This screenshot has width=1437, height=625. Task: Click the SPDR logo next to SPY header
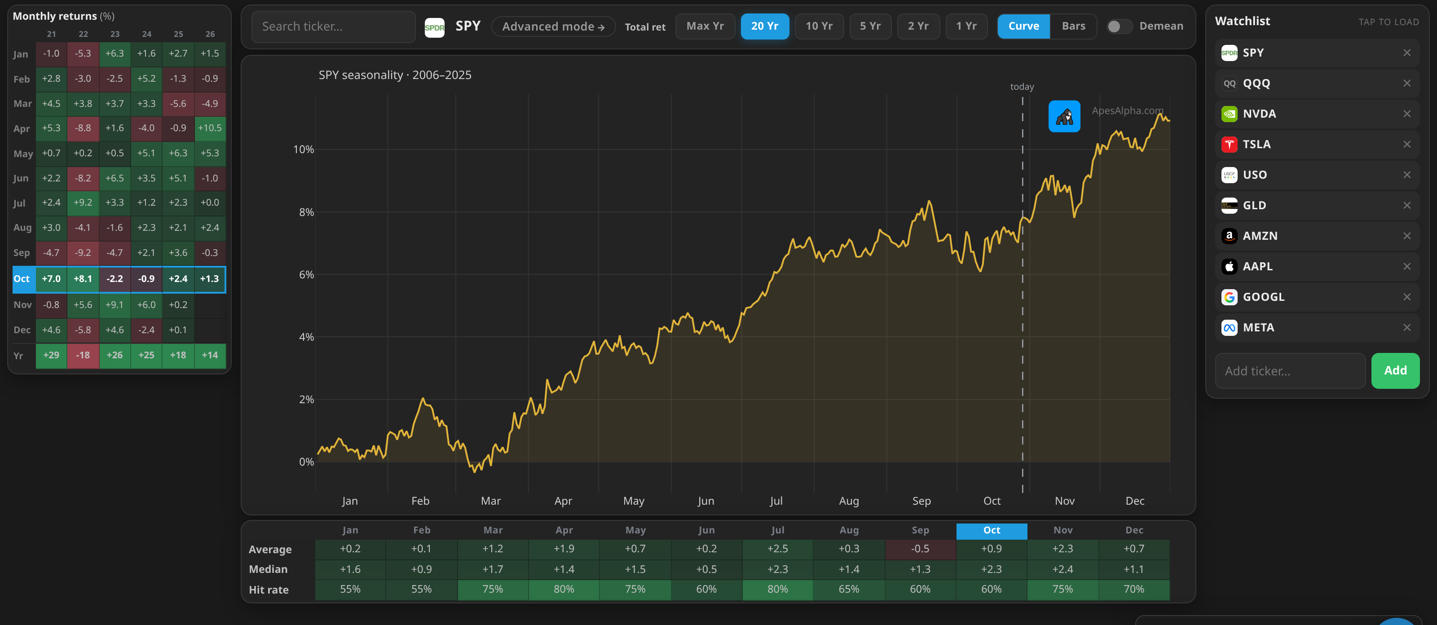(x=434, y=27)
